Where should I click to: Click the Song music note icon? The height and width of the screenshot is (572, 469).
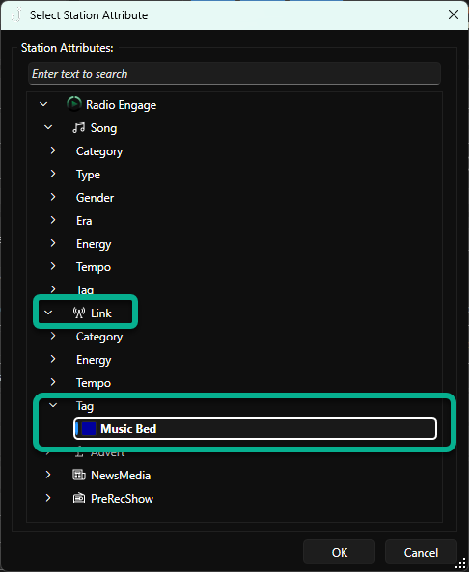pos(78,127)
